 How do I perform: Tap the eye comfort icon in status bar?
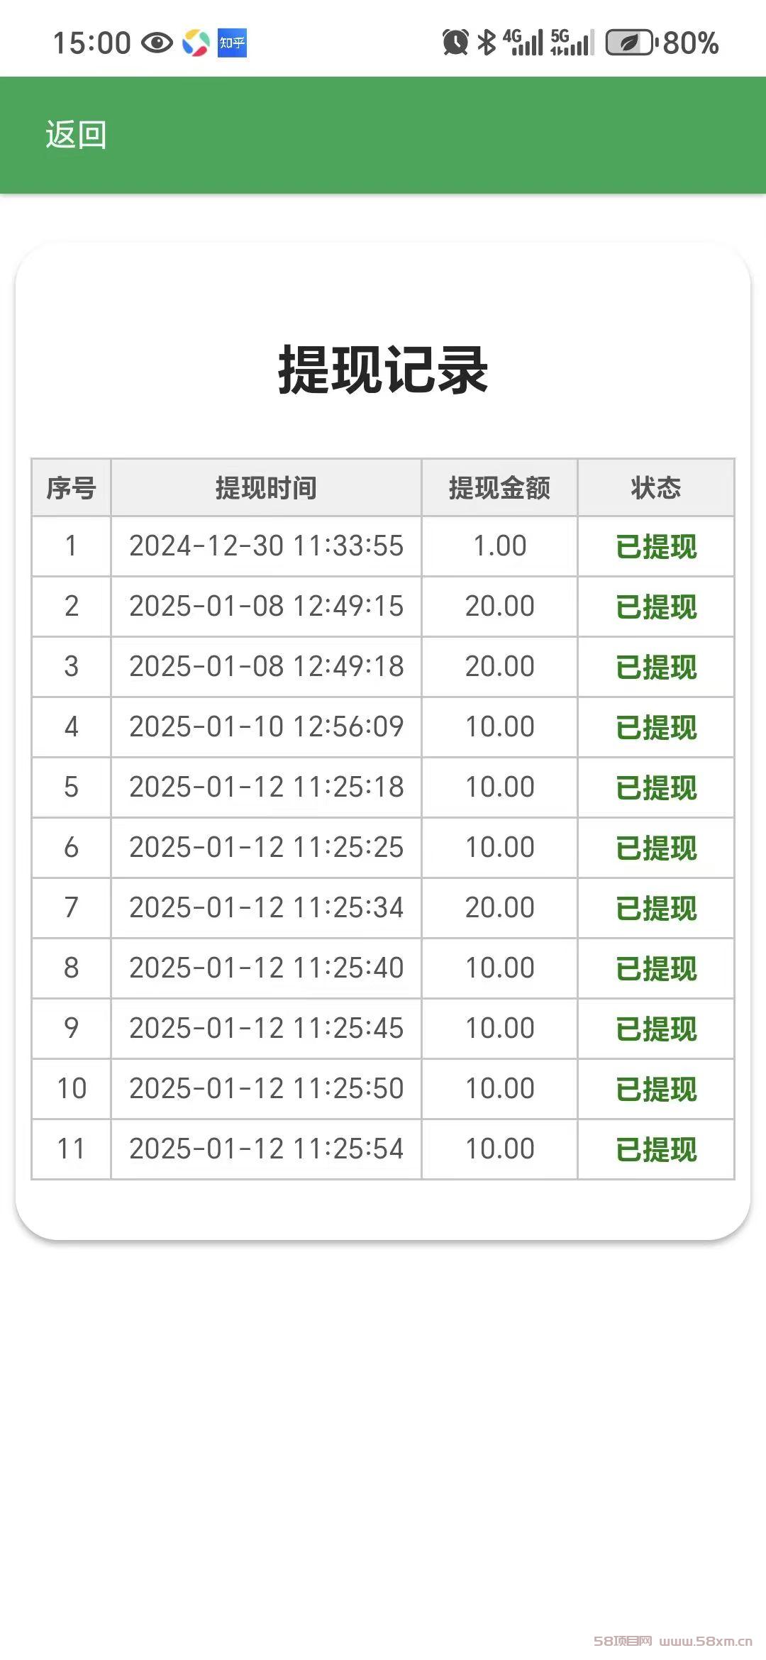[157, 43]
